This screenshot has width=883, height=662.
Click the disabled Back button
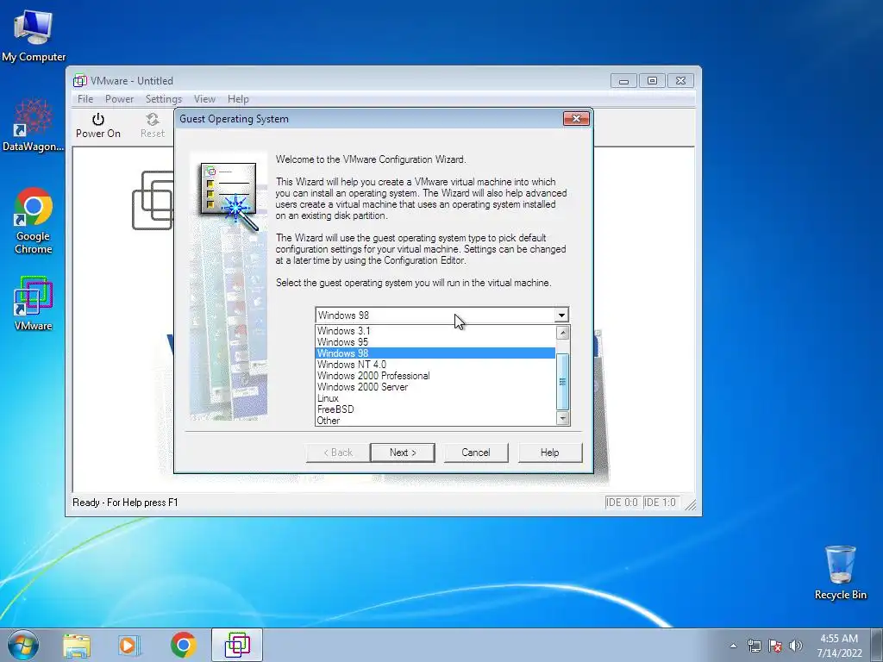pyautogui.click(x=338, y=453)
